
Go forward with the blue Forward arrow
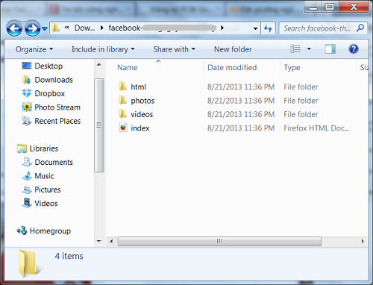pyautogui.click(x=32, y=28)
